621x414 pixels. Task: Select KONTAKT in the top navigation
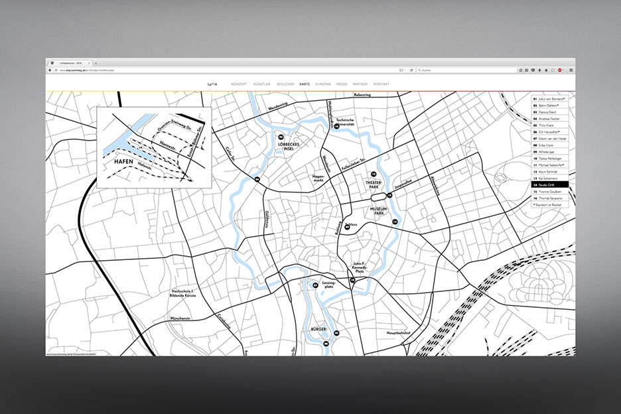(x=381, y=84)
